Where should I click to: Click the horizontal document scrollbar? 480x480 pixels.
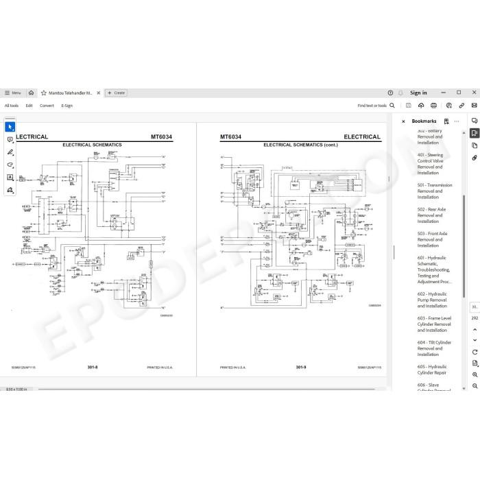coord(206,389)
